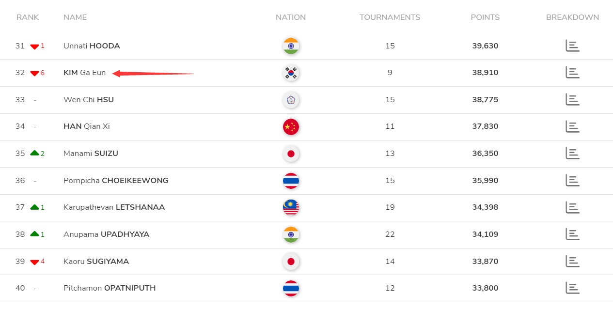Open breakdown for Pitchamon Opatniputh
The image size is (613, 309).
click(572, 288)
